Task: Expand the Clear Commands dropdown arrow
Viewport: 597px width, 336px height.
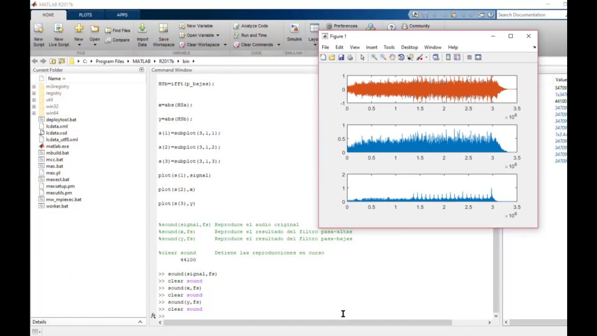Action: point(278,45)
